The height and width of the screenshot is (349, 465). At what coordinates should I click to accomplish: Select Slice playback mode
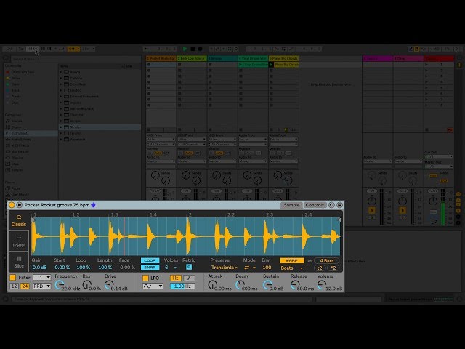19,262
